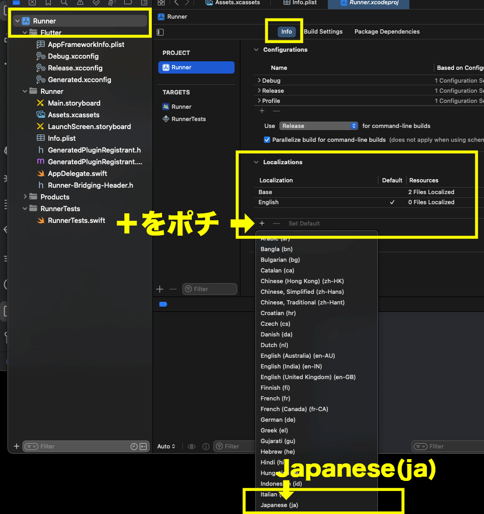Collapse the Configurations section
Image resolution: width=484 pixels, height=514 pixels.
[256, 50]
